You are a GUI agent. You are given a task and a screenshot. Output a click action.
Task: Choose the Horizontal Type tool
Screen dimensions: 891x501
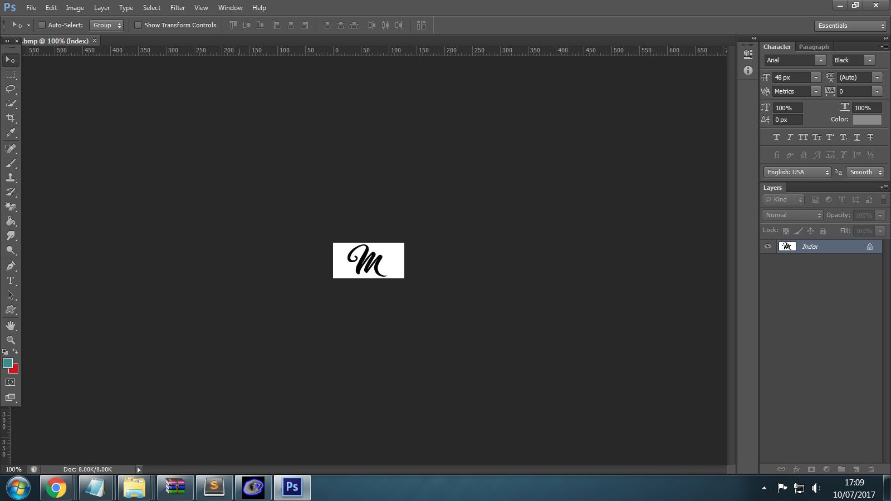(x=11, y=281)
